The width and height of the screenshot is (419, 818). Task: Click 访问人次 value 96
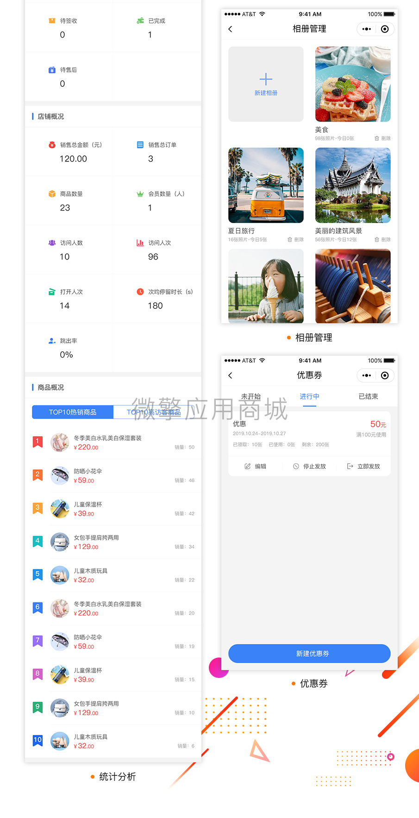click(153, 257)
